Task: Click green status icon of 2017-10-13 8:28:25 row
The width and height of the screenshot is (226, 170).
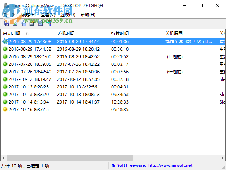Action: 5,87
